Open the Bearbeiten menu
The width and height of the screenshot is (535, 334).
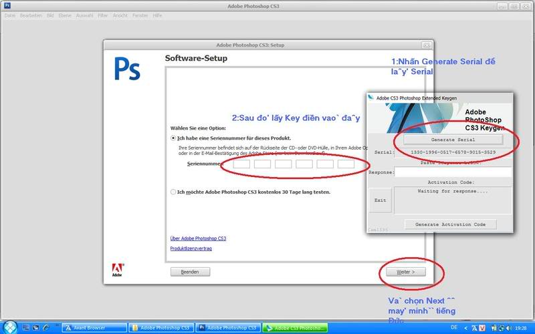31,15
